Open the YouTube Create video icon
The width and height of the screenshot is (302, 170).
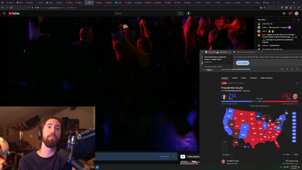pos(284,13)
